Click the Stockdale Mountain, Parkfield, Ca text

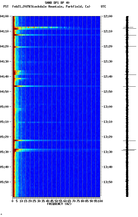pyautogui.click(x=60, y=7)
